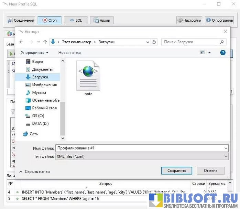Click the refresh icon beside address bar
This screenshot has width=240, height=209.
click(154, 42)
